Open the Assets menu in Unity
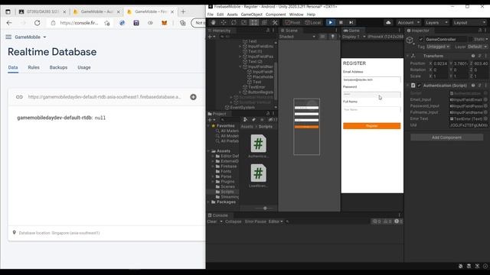Viewport: 490px width, 275px height. (x=232, y=15)
